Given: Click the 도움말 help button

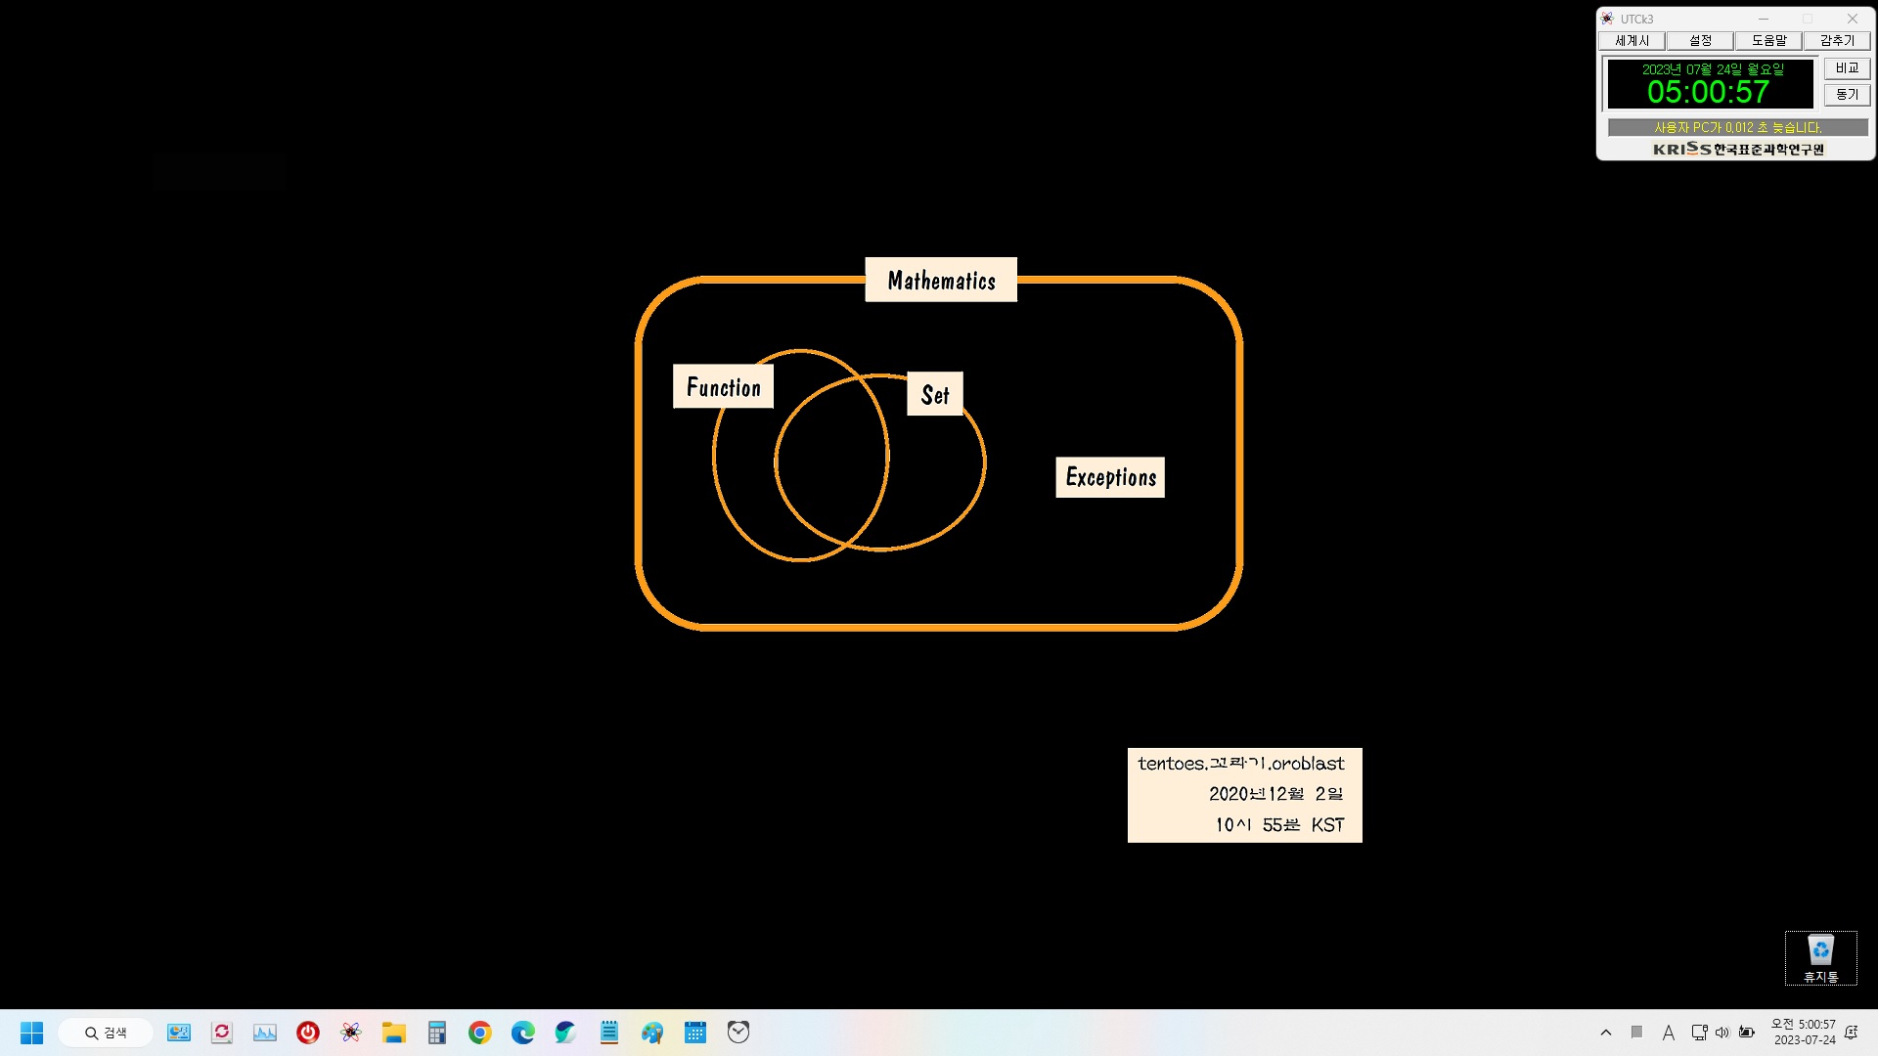Looking at the screenshot, I should [1768, 41].
